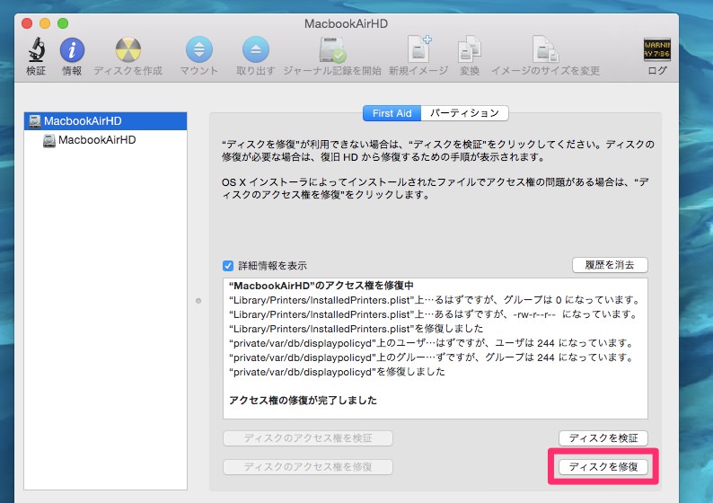The height and width of the screenshot is (503, 713).
Task: Click the 履歴を消去 button
Action: coord(610,265)
